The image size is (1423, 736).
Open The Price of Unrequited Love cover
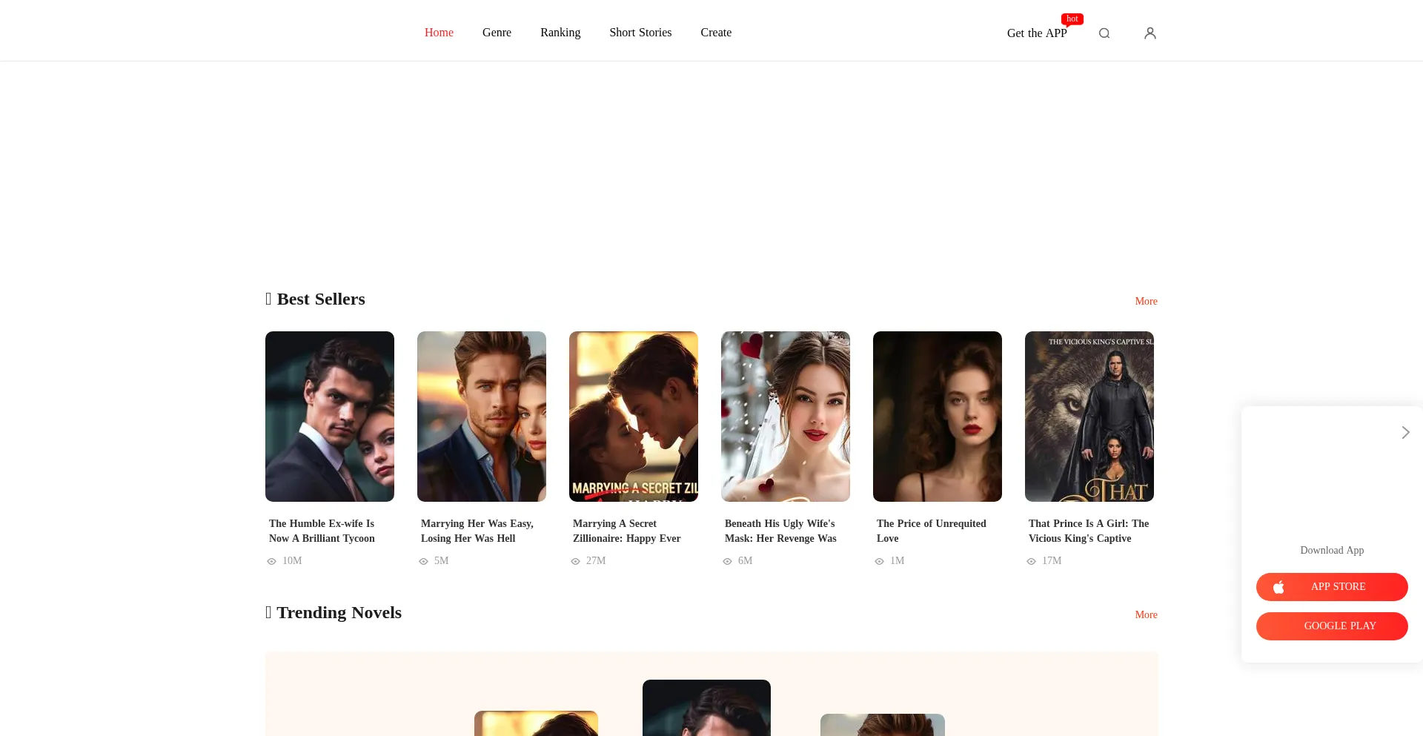(x=937, y=417)
